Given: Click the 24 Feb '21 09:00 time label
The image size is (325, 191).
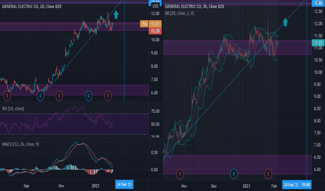Looking at the screenshot, I should (297, 185).
